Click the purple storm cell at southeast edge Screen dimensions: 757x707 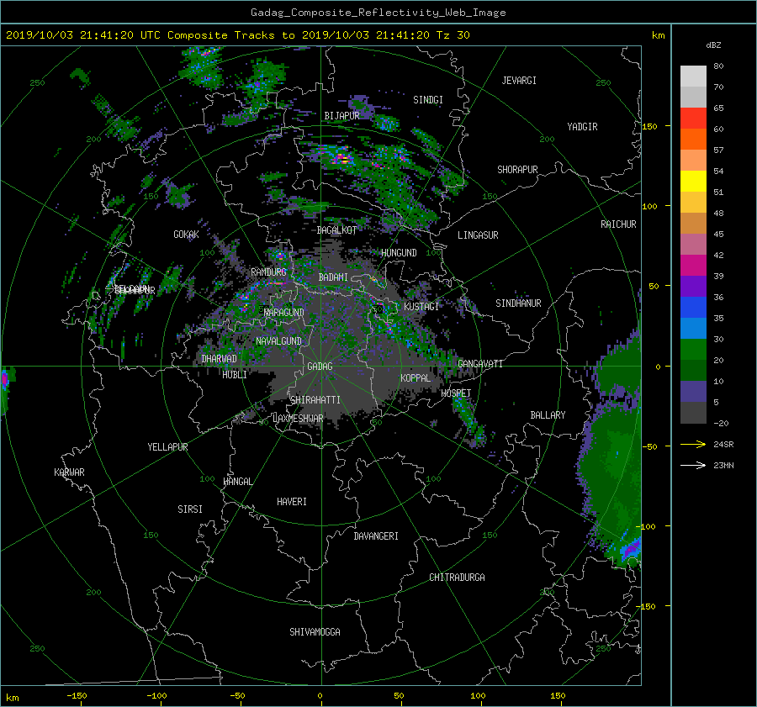[631, 549]
